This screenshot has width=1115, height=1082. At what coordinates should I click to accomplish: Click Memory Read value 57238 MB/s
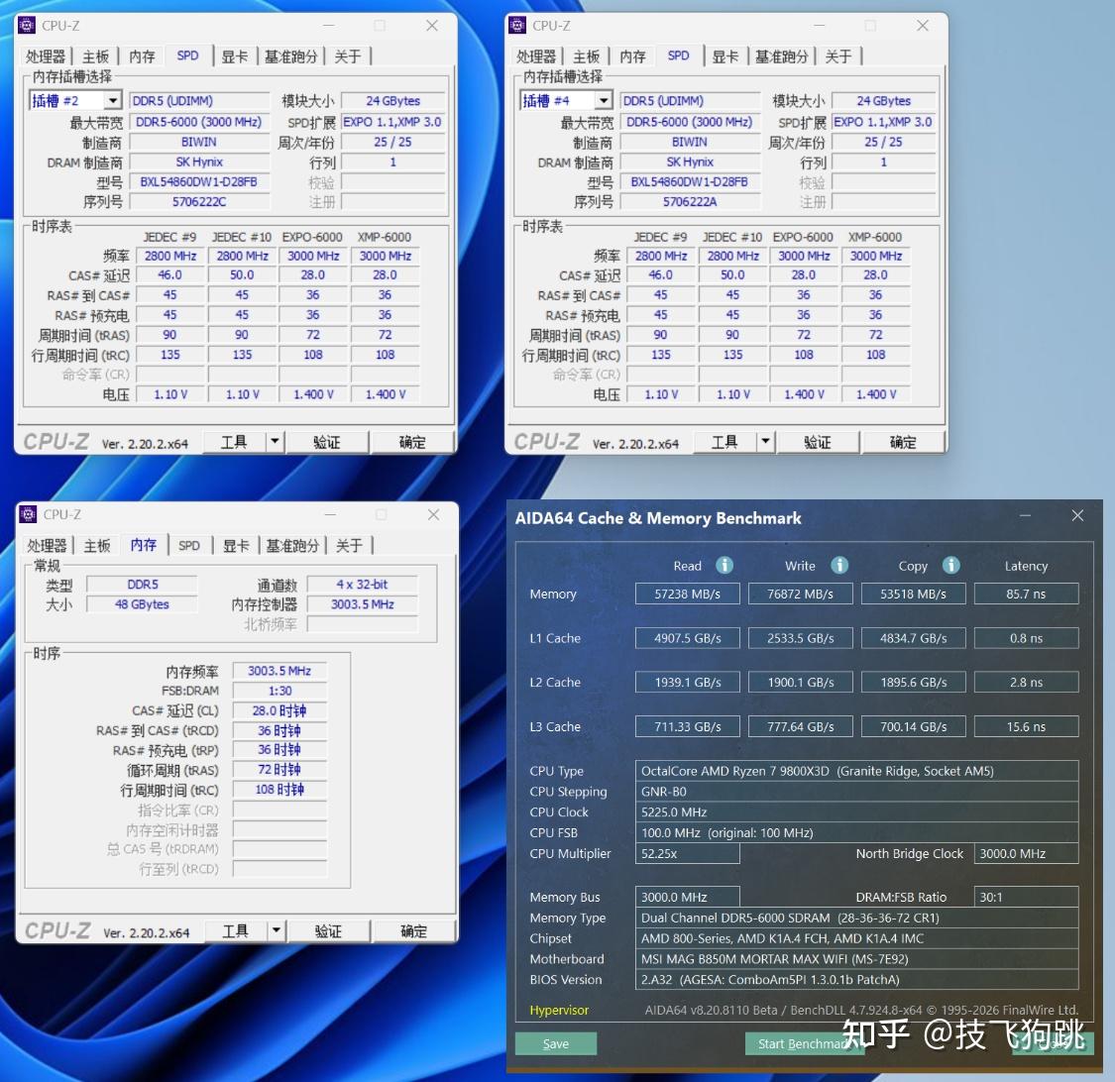click(687, 594)
